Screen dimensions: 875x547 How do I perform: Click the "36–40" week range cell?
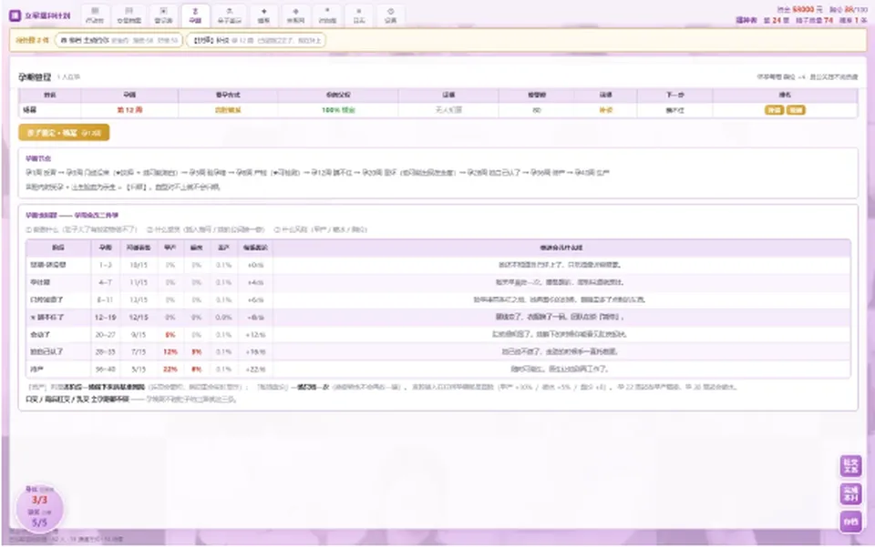coord(106,369)
